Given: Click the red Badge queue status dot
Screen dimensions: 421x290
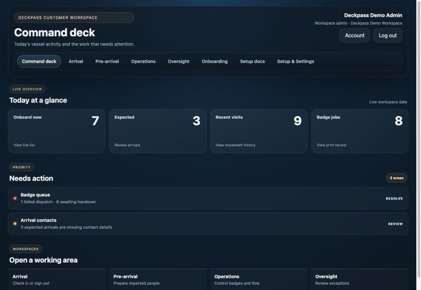Looking at the screenshot, I should [x=15, y=198].
